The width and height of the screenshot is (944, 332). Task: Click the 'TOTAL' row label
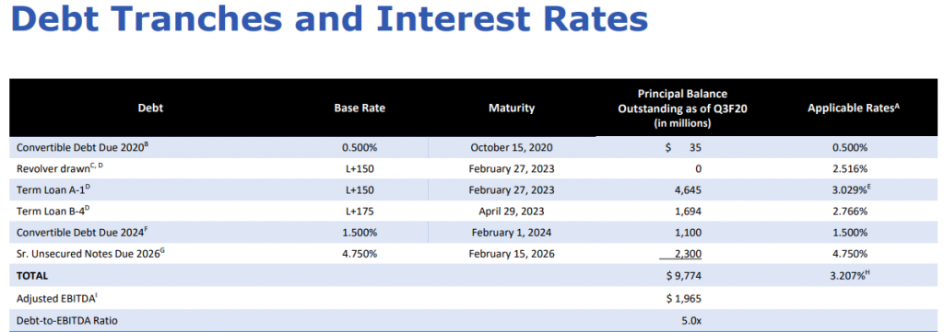point(32,276)
